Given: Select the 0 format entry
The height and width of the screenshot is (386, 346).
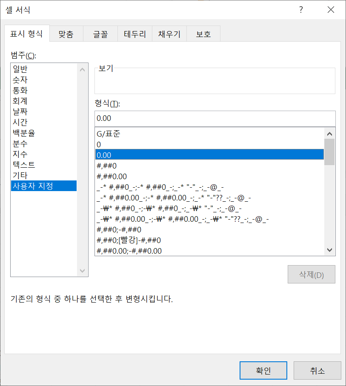Looking at the screenshot, I should coord(209,145).
